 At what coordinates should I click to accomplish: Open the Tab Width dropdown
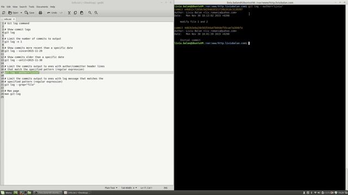click(x=129, y=188)
